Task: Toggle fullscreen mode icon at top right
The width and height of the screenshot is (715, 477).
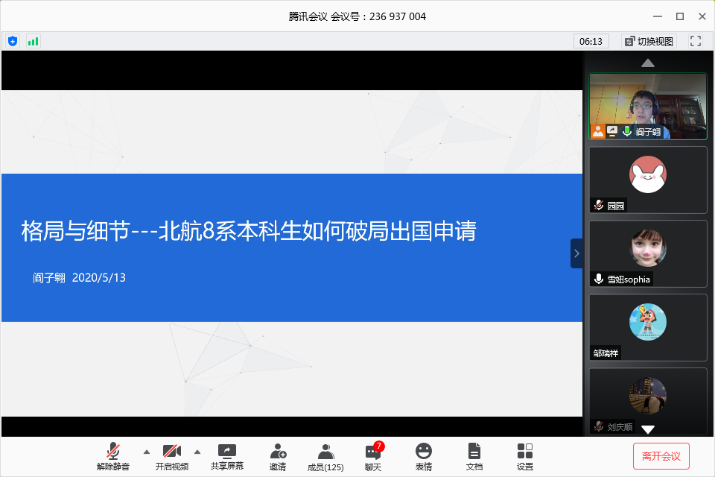Action: point(696,41)
